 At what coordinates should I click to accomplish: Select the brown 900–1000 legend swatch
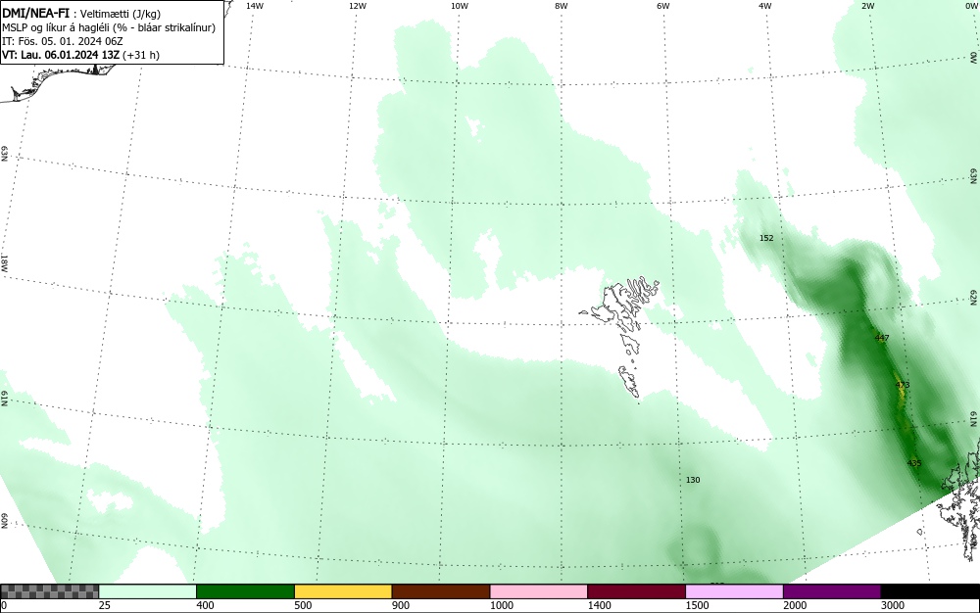click(441, 591)
